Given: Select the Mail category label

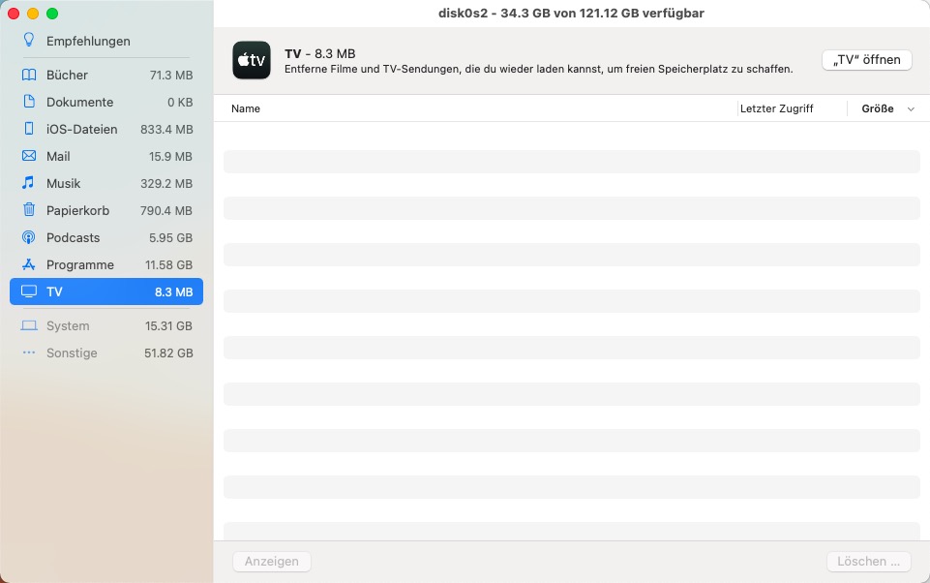Looking at the screenshot, I should [x=58, y=156].
